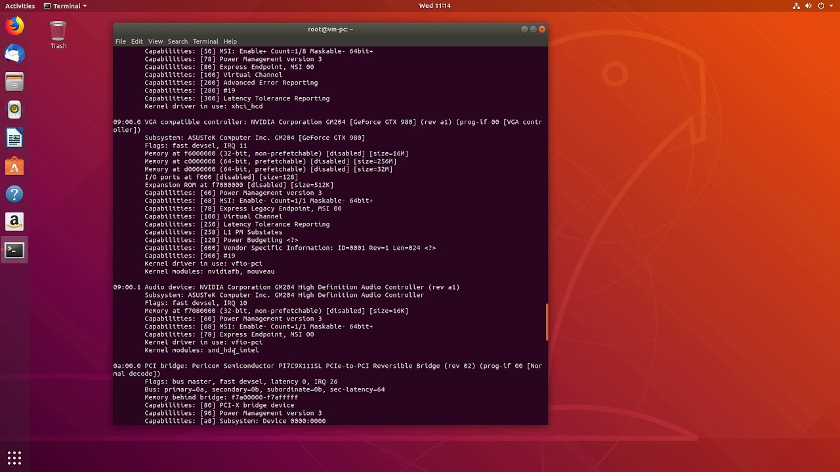Click 'Memory behind bridge: f7a00000-f7afffff' line

pos(221,397)
